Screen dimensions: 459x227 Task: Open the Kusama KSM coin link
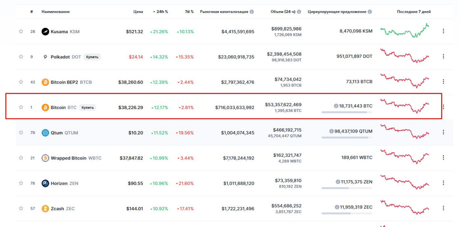[x=65, y=32]
